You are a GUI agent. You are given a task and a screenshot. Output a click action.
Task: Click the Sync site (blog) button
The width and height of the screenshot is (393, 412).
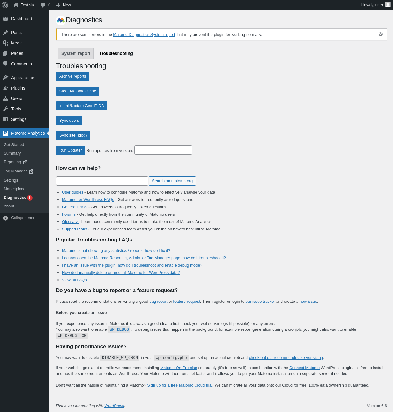pyautogui.click(x=73, y=135)
